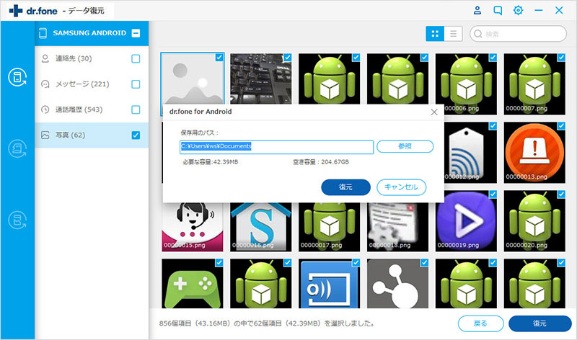Screen dimensions: 577x340
Task: Select 00000015.png headset thumbnail
Action: pos(193,227)
